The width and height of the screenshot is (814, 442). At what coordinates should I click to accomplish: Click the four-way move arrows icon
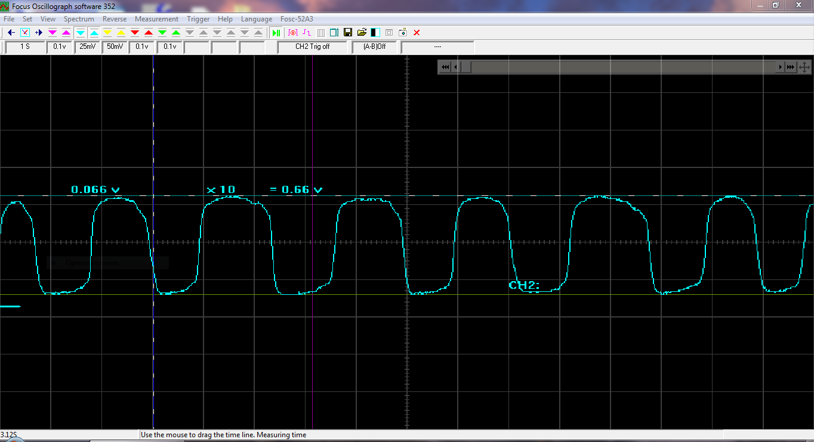804,67
